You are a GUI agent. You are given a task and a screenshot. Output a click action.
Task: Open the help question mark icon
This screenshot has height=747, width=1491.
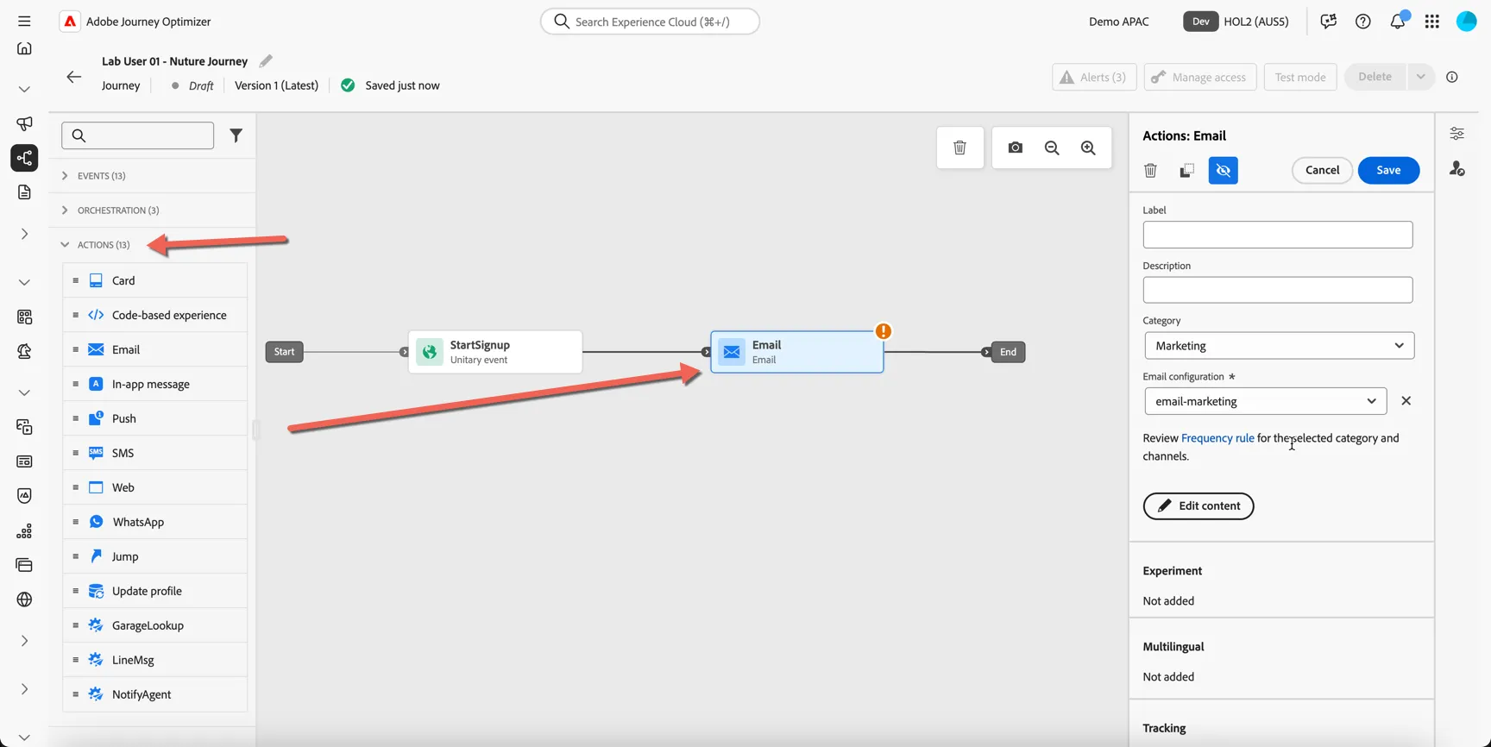tap(1362, 22)
